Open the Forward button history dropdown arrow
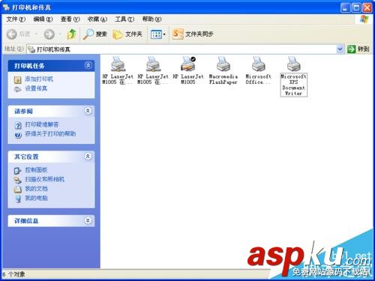The height and width of the screenshot is (281, 375). [60, 34]
